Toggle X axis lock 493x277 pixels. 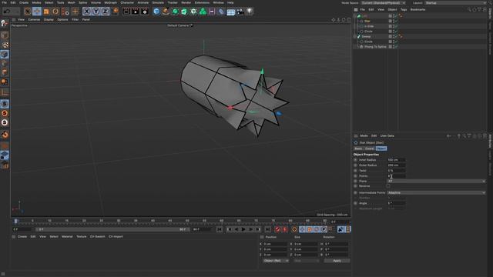pyautogui.click(x=87, y=12)
